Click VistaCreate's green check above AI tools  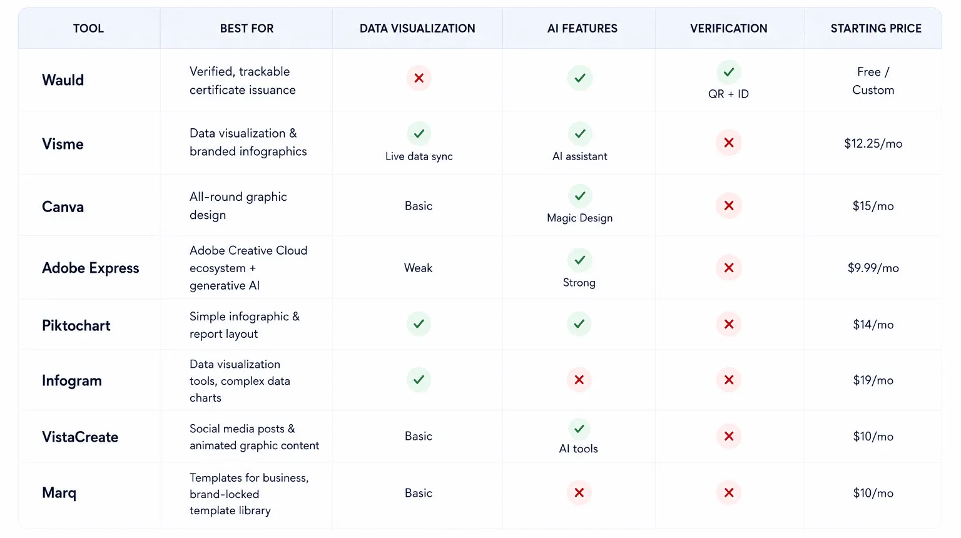coord(579,429)
